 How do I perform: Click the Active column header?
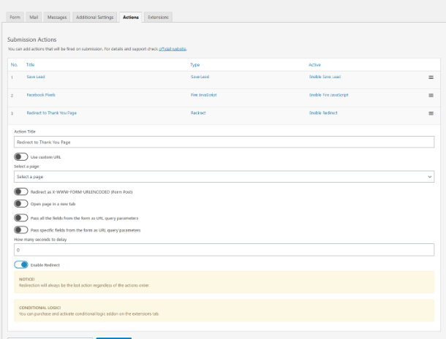pyautogui.click(x=314, y=65)
